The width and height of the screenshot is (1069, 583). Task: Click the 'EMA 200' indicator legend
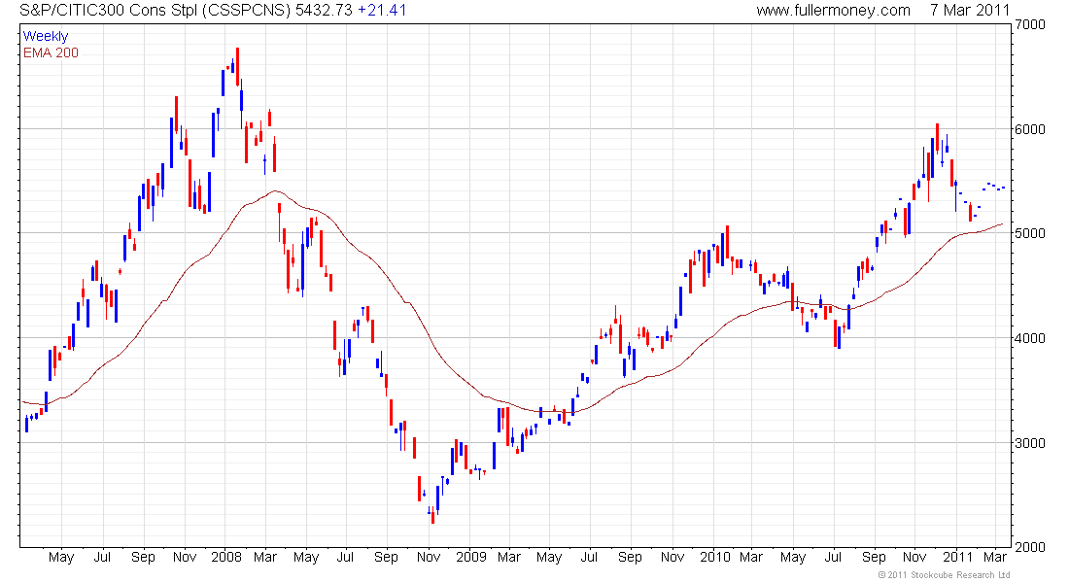51,52
